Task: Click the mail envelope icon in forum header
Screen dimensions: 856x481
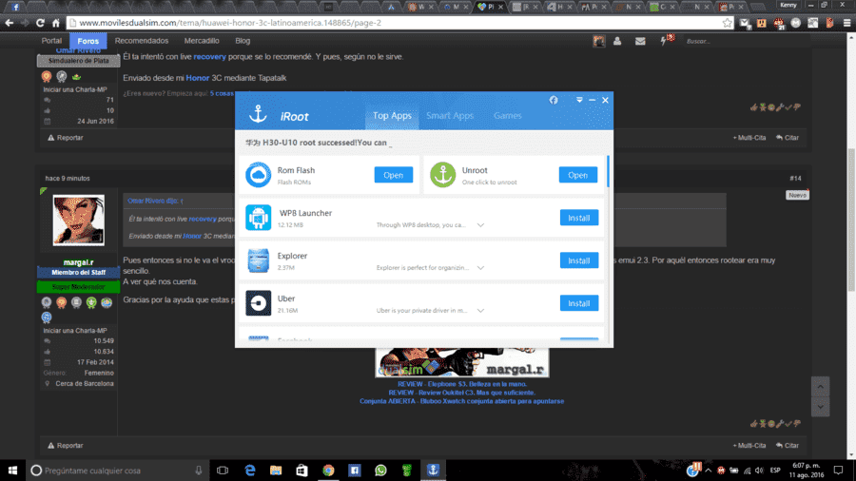Action: [x=640, y=41]
